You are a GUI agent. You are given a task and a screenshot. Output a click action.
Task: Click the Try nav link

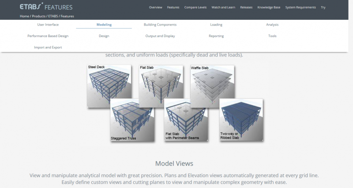coord(323,8)
